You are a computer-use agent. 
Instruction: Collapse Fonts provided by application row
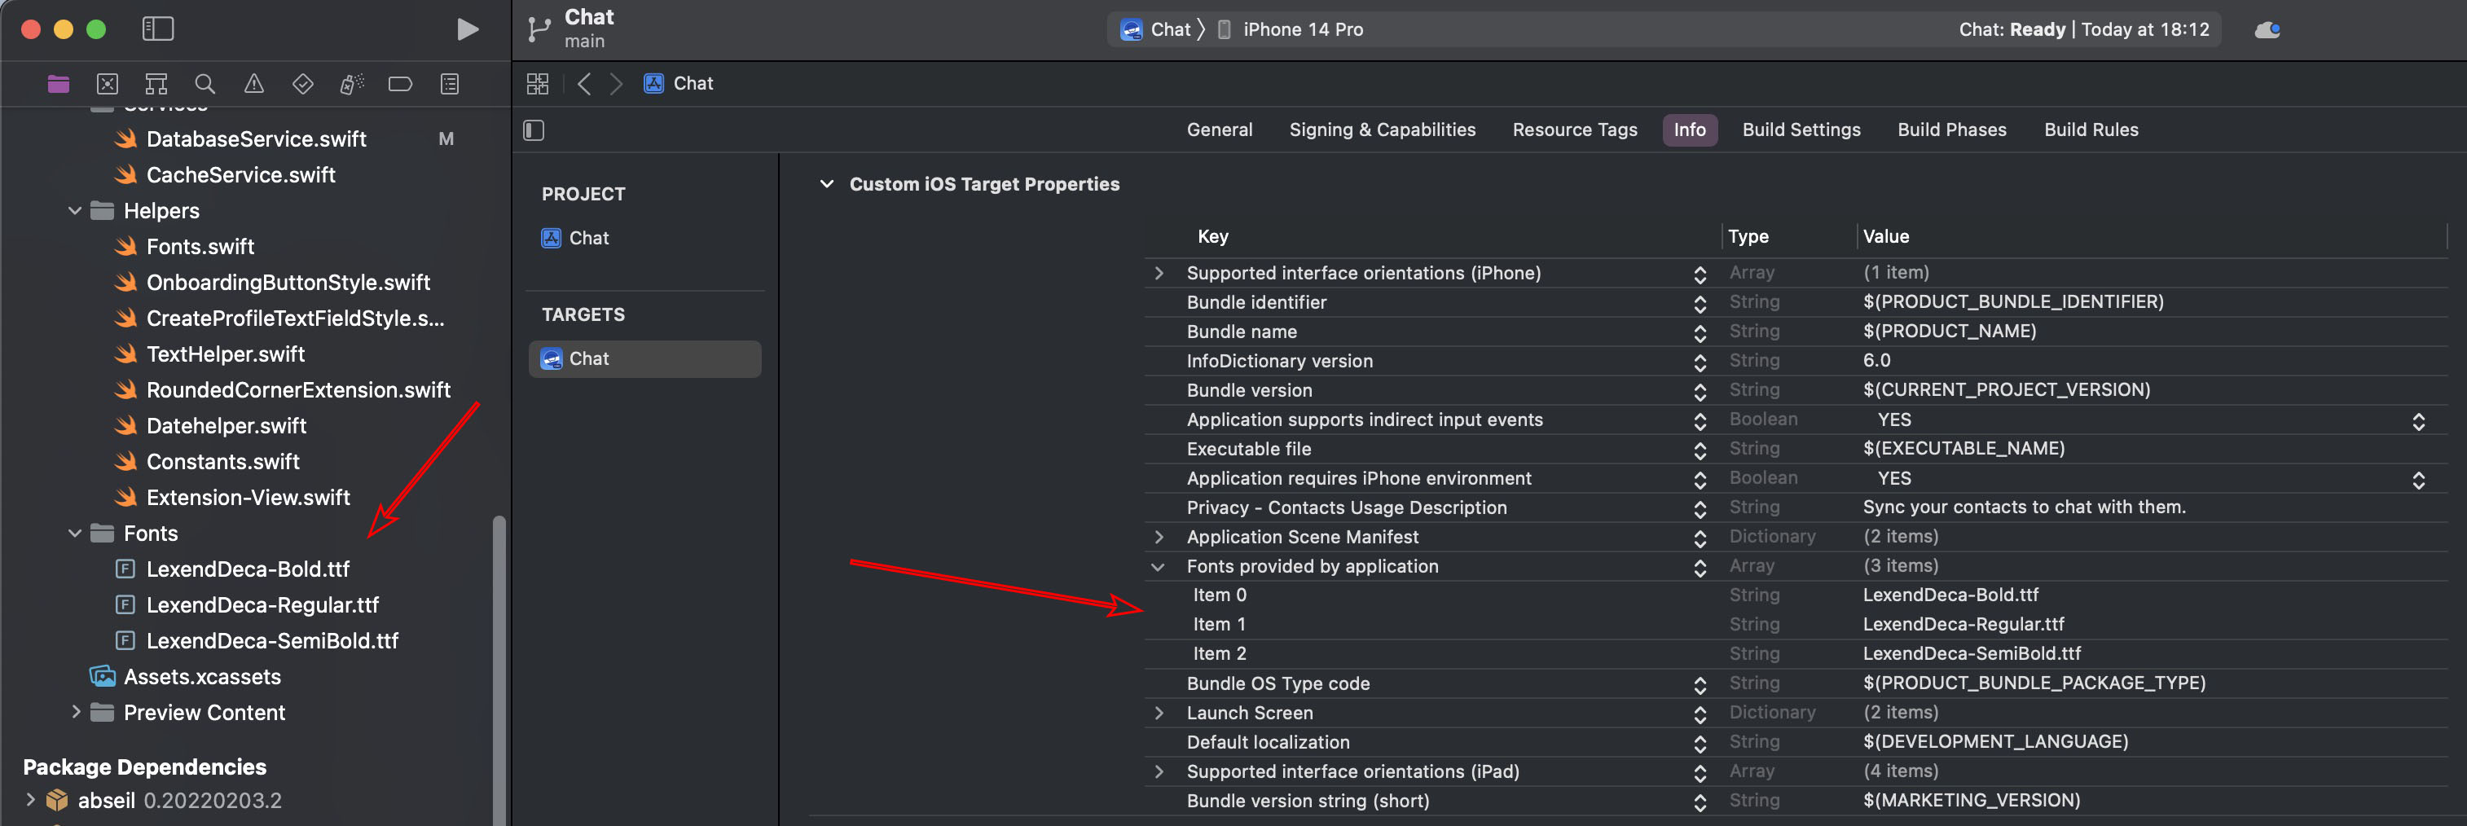tap(1158, 567)
